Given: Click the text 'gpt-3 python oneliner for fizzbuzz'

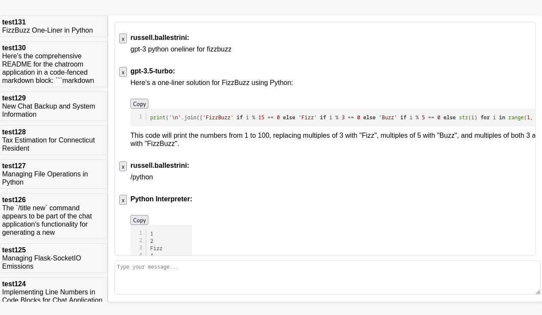Looking at the screenshot, I should pyautogui.click(x=181, y=49).
